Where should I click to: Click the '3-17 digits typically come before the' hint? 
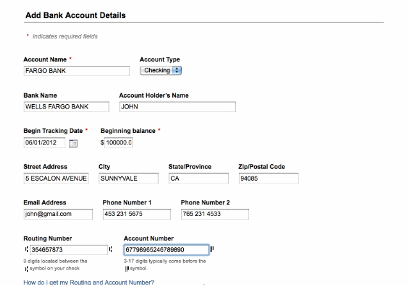point(165,261)
